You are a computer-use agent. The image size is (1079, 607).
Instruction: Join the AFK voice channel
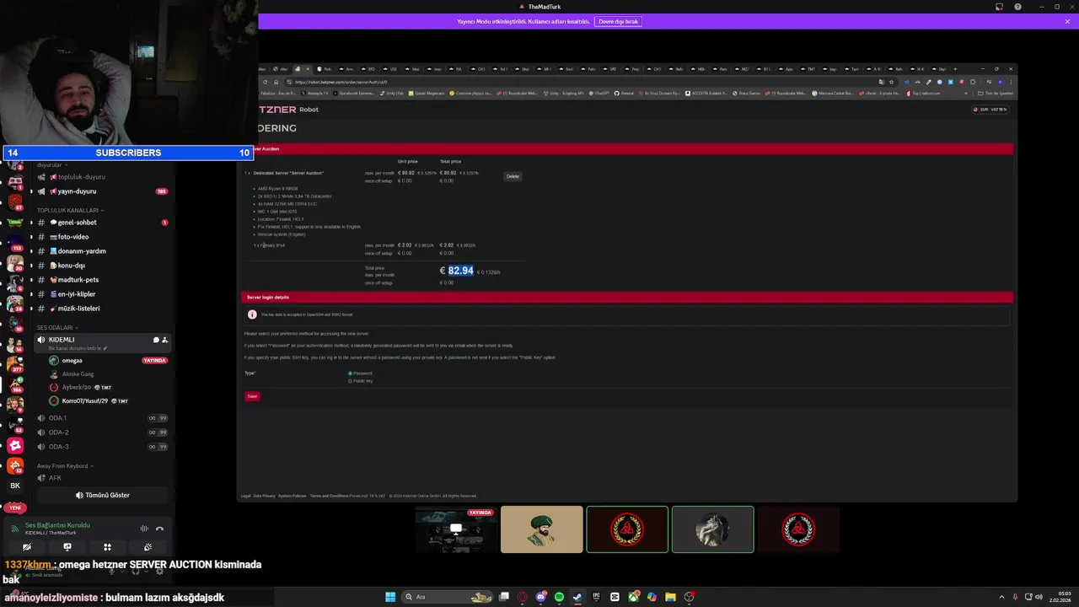101,478
